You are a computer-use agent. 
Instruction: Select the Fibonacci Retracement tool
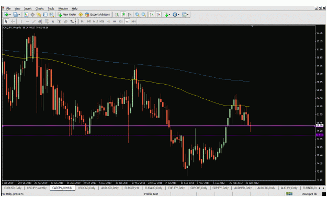47,21
